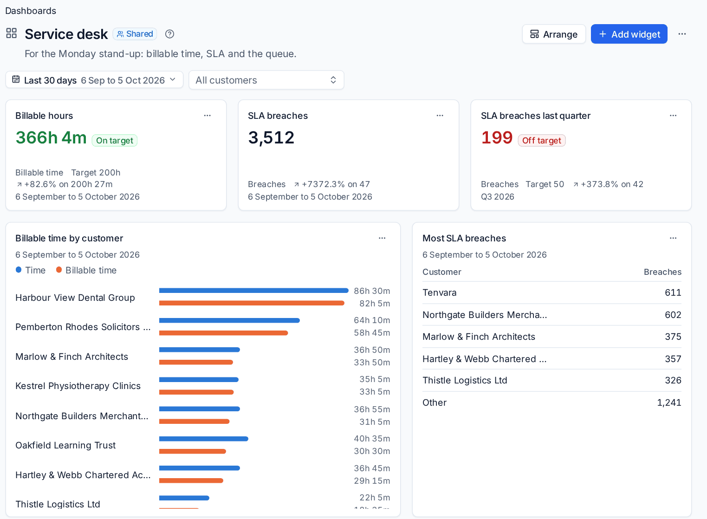Screen dimensions: 707x519
Task: Click Harbour View Dental Group chart label
Action: click(75, 298)
